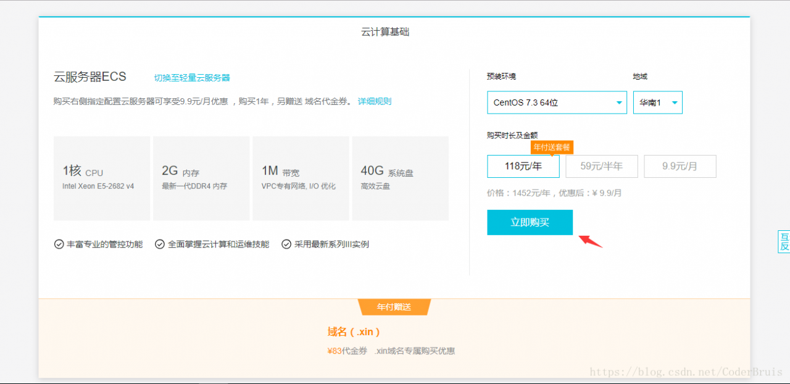Click the 1M 带宽 spec card
This screenshot has height=384, width=790.
pyautogui.click(x=301, y=178)
